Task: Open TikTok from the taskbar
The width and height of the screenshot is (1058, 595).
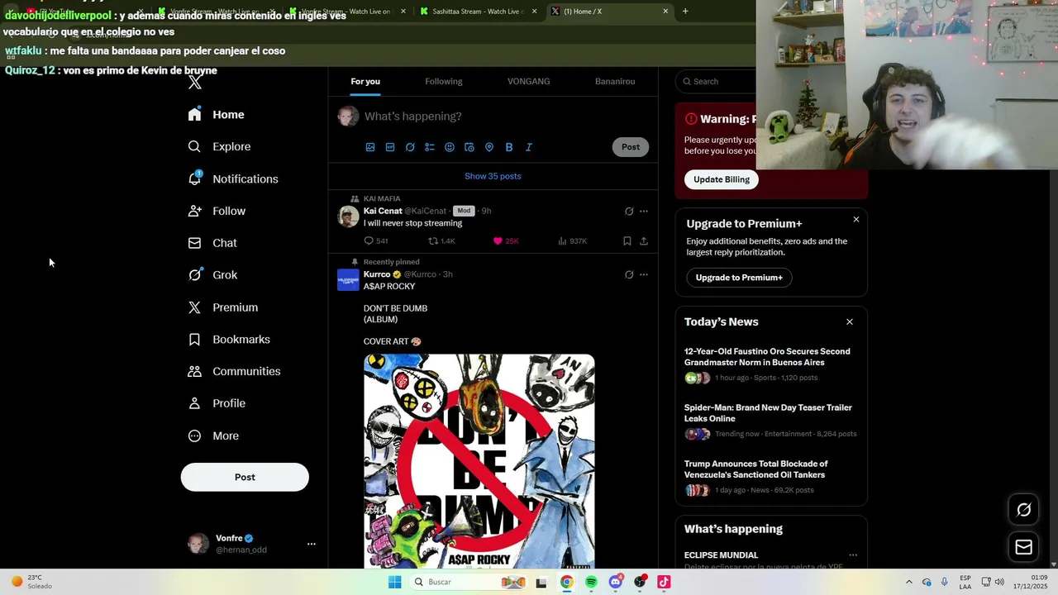Action: [x=664, y=582]
